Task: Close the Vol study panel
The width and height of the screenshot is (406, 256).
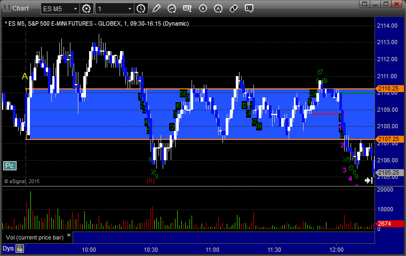Action: click(x=69, y=235)
